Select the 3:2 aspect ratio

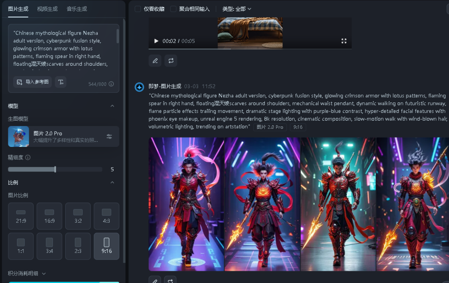click(78, 216)
